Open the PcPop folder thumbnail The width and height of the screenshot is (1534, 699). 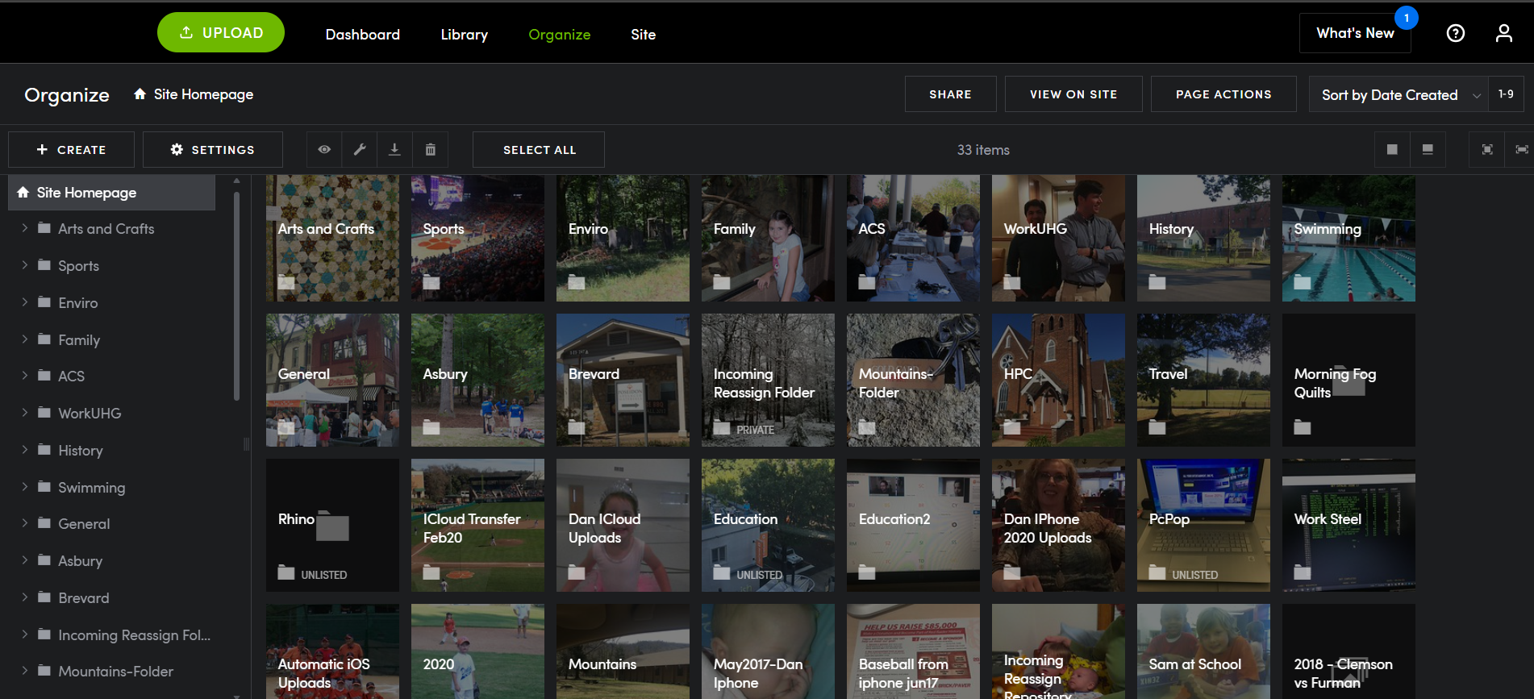click(x=1203, y=525)
